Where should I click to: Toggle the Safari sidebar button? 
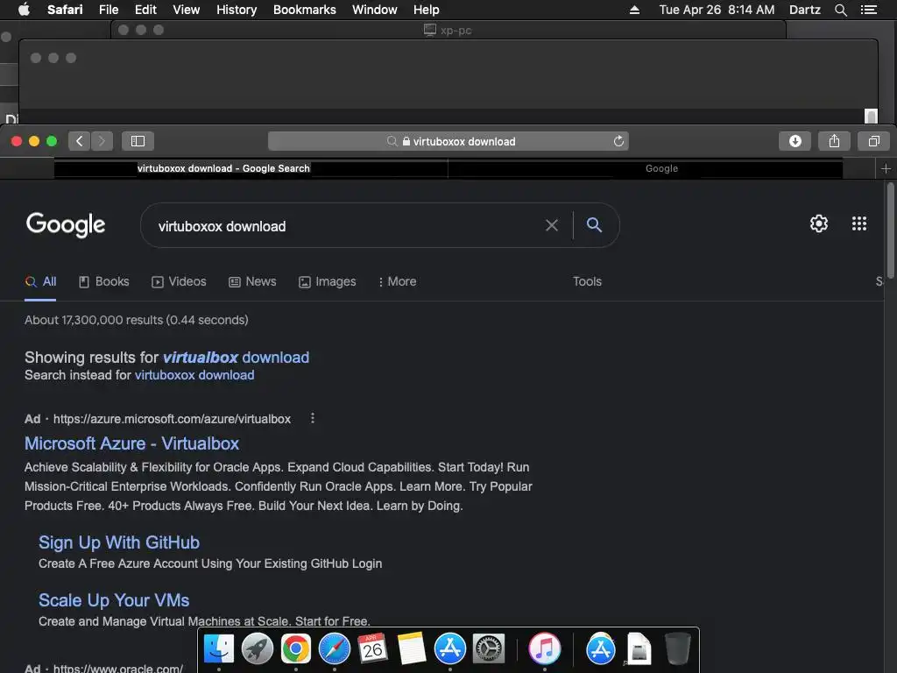point(138,141)
